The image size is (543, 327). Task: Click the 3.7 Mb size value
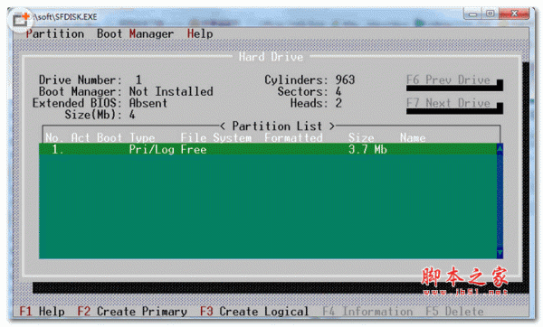pyautogui.click(x=367, y=149)
